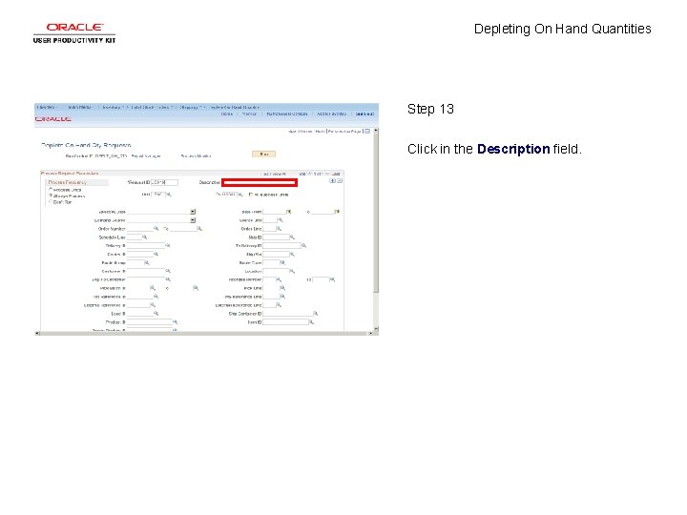Open lookup for Carrier ID field
Screen dimensions: 687x515
156,254
